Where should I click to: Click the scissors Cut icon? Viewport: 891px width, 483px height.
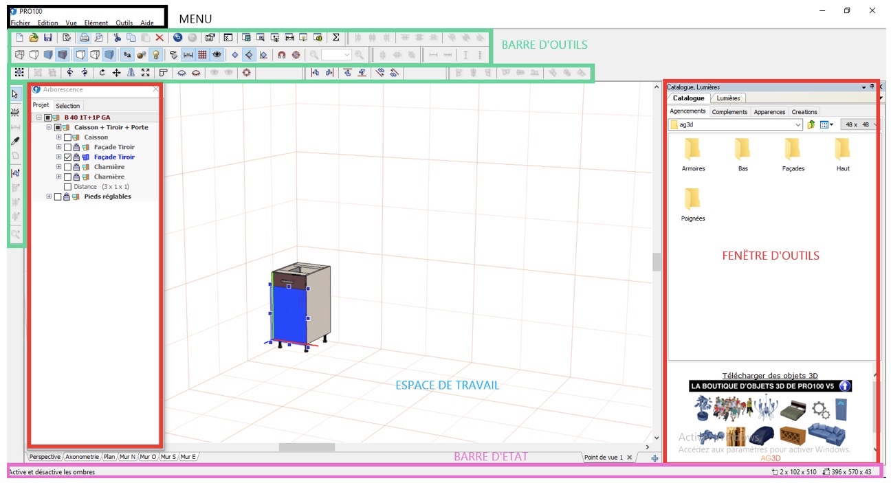click(118, 38)
